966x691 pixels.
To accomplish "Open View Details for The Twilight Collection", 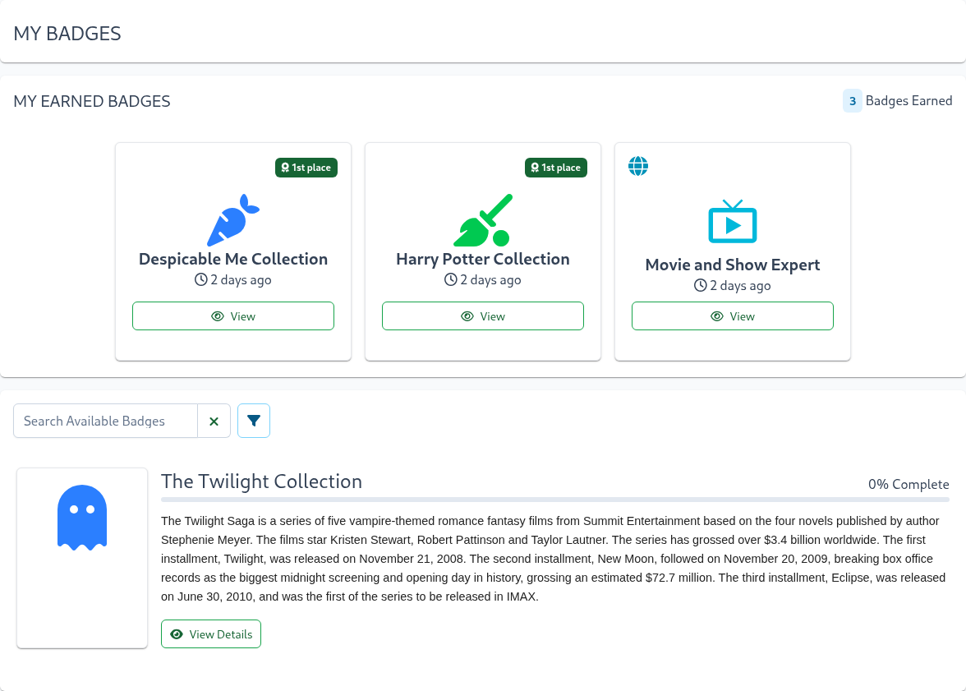I will click(210, 634).
